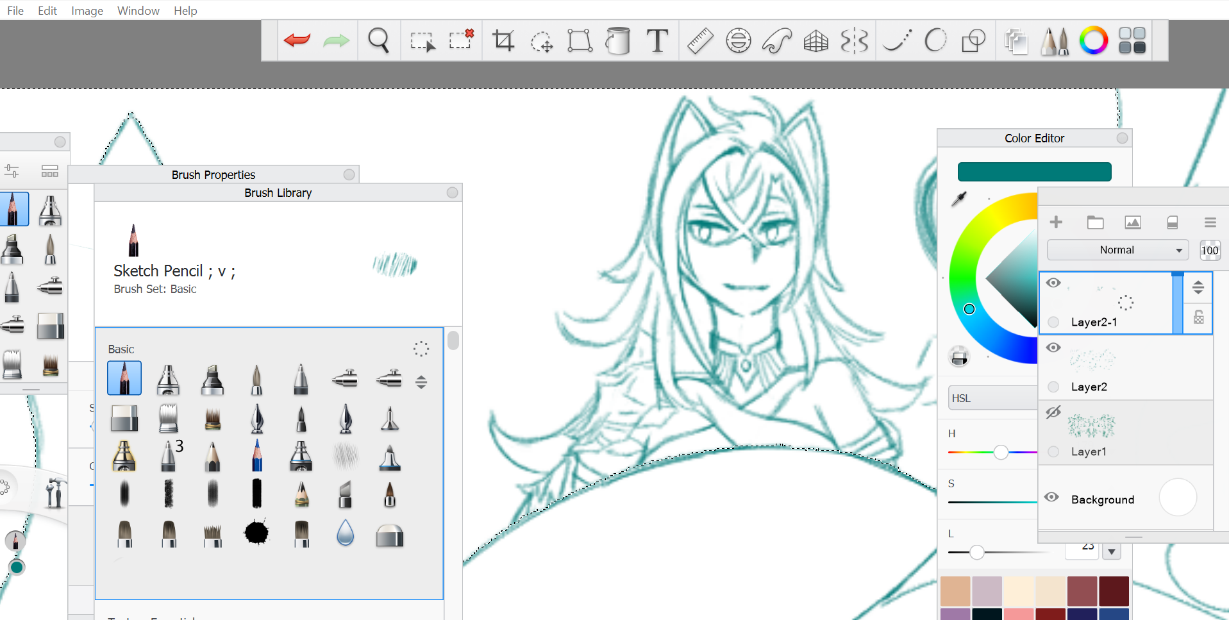Screen dimensions: 1229x620
Task: Select the Sketch Pencil brush thumbnail
Action: tap(124, 378)
